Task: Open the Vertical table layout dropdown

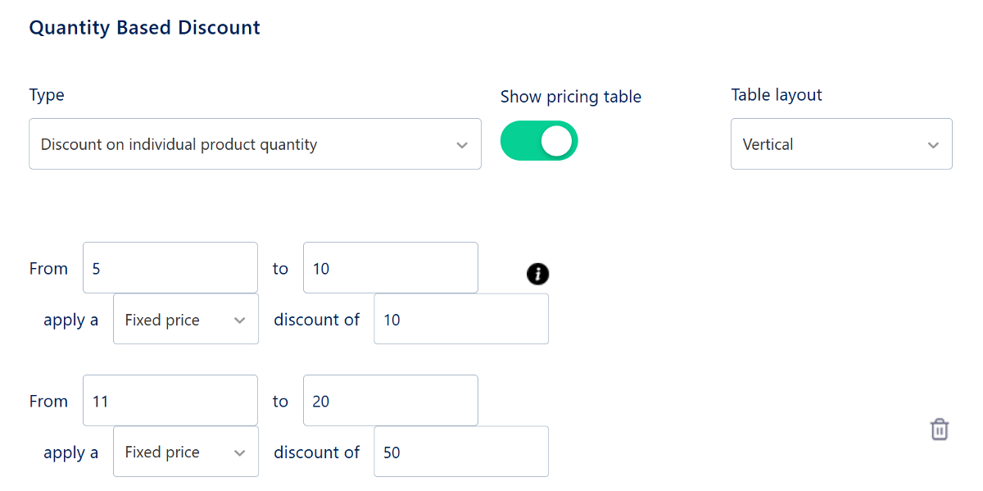Action: click(840, 144)
